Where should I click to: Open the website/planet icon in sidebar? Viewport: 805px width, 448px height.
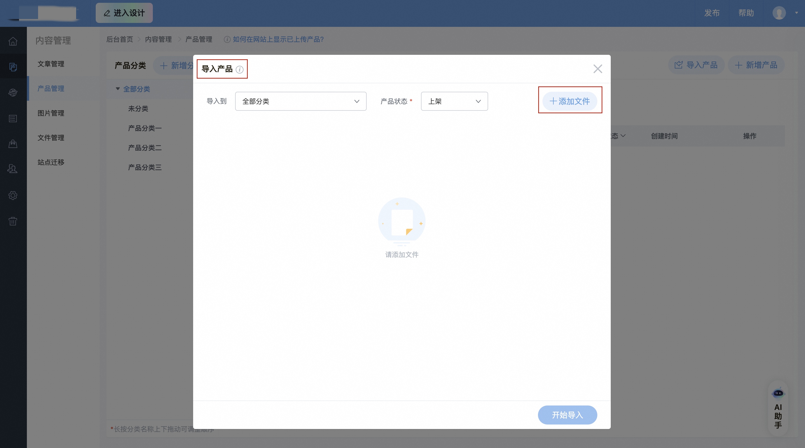tap(13, 92)
